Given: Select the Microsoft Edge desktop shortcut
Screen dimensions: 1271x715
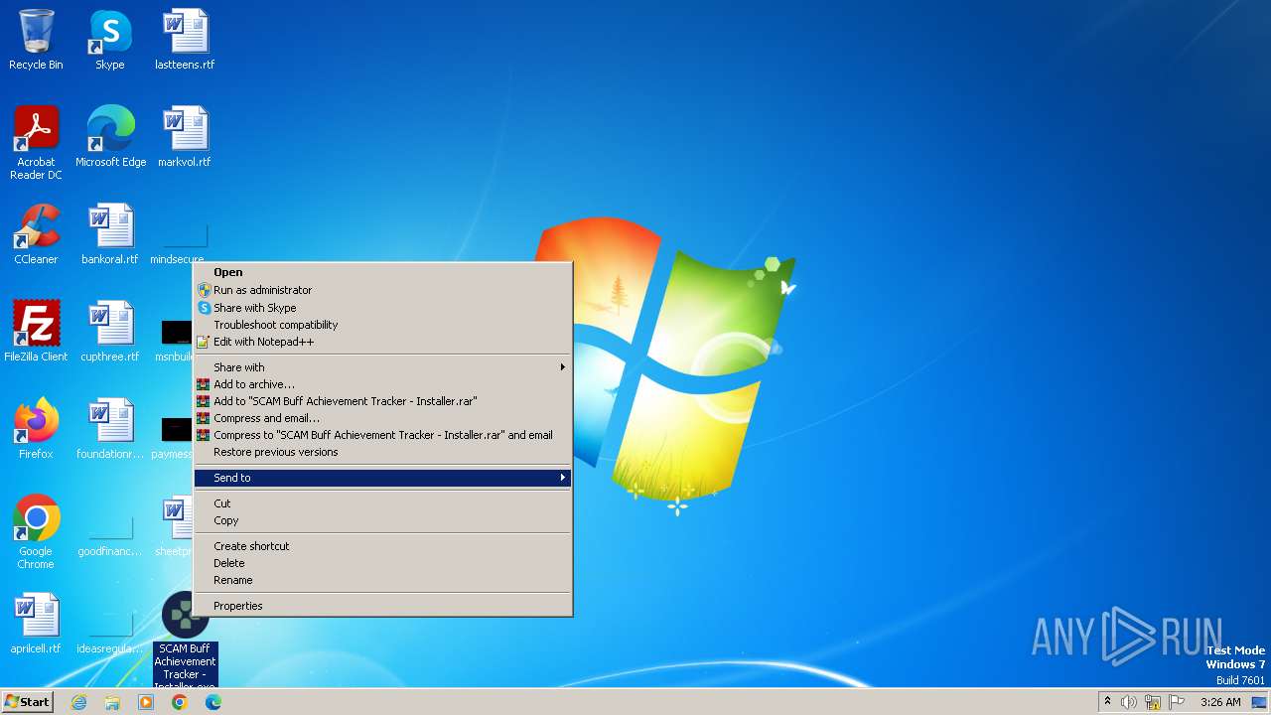Looking at the screenshot, I should 110,137.
